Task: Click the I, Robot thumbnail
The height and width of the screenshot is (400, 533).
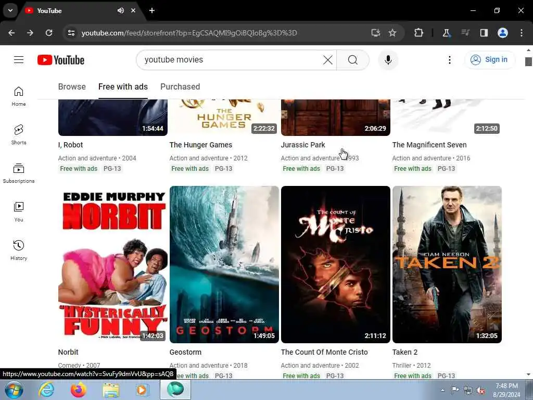Action: (x=113, y=117)
